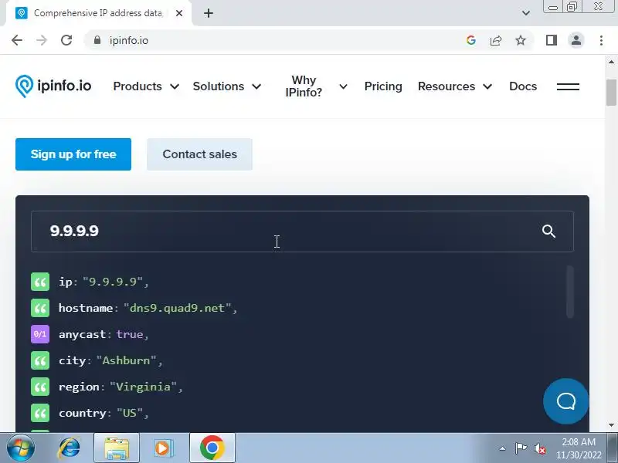This screenshot has width=618, height=463.
Task: Open the Docs page
Action: (x=523, y=86)
